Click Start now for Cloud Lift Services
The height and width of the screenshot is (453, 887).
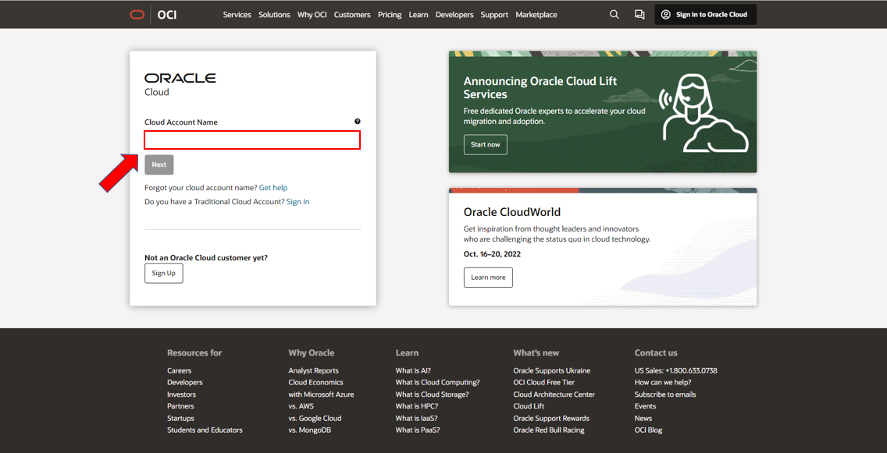485,144
